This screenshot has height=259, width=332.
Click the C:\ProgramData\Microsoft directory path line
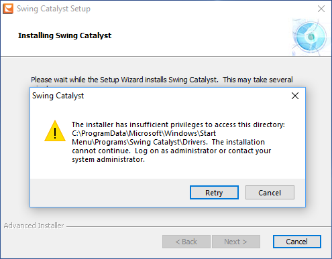click(x=144, y=133)
